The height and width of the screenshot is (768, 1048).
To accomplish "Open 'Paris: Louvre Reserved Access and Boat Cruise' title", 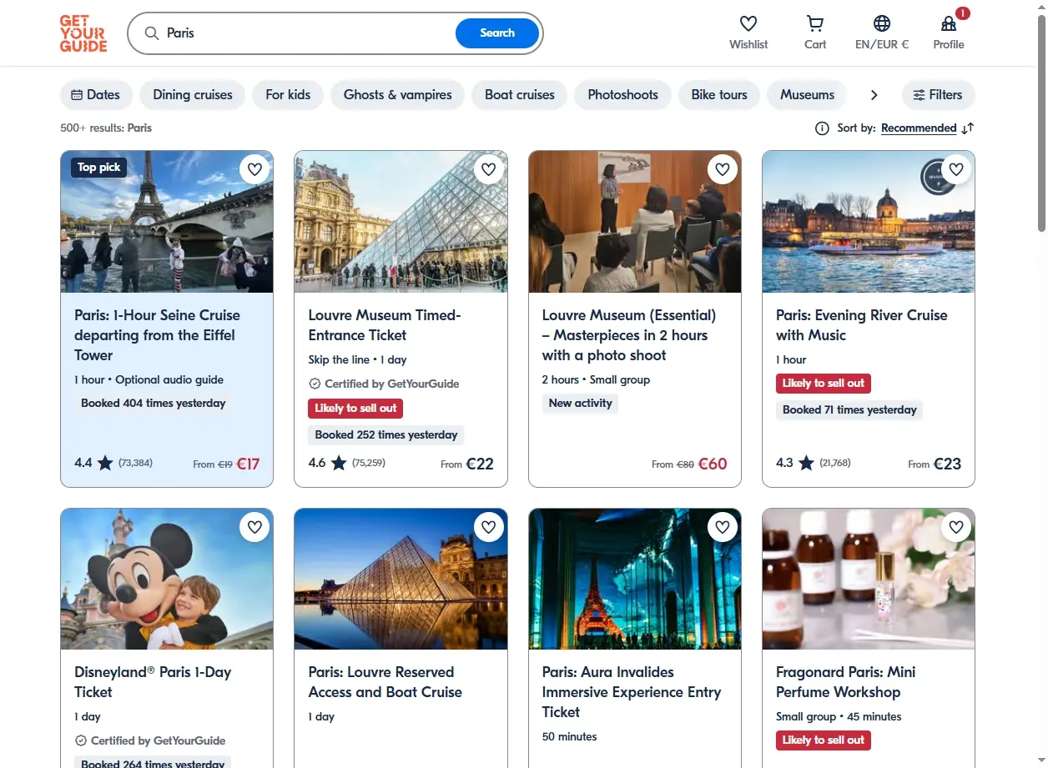I will [x=385, y=682].
